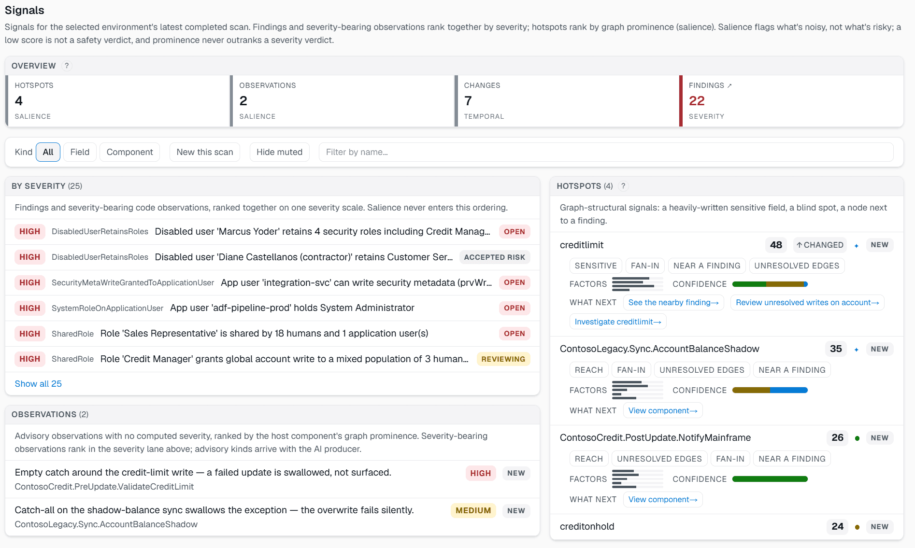Click OPEN badge on Marcus Yoder row
Screen dimensions: 915x548
pyautogui.click(x=514, y=232)
